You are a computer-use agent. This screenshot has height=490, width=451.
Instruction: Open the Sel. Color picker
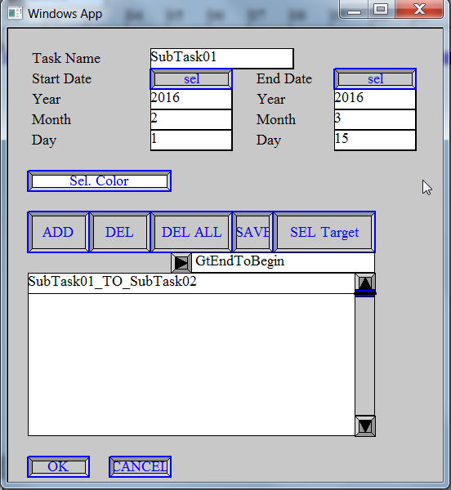coord(100,181)
